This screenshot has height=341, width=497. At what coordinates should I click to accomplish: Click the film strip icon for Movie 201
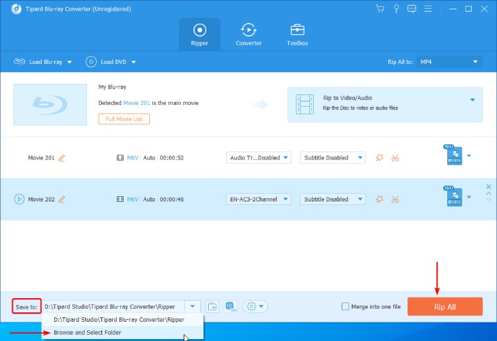click(x=120, y=158)
